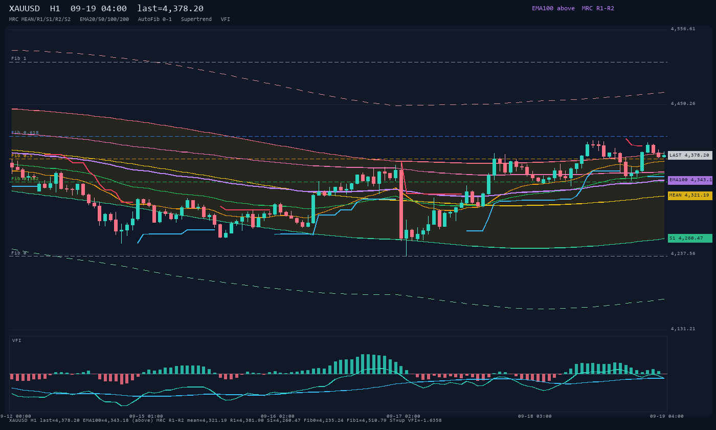
Task: Select the 'Supertrend' indicator legend
Action: click(x=196, y=19)
